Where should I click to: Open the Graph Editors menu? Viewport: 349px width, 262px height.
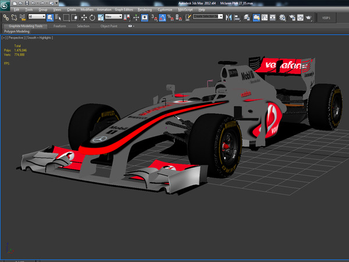pos(124,9)
